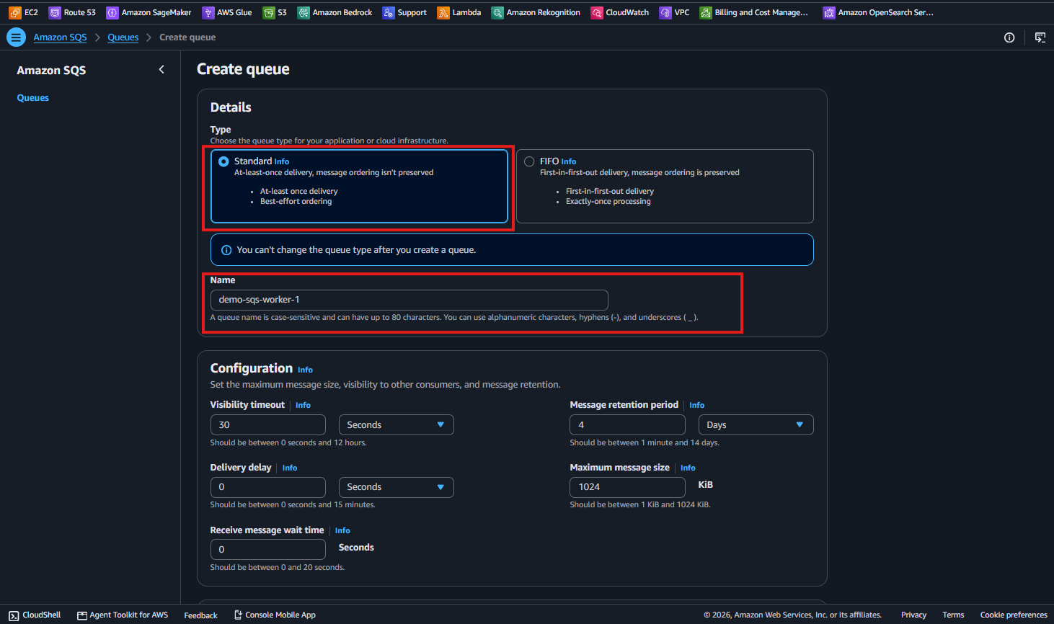1054x624 pixels.
Task: Go to Amazon SQS breadcrumb link
Action: click(60, 37)
